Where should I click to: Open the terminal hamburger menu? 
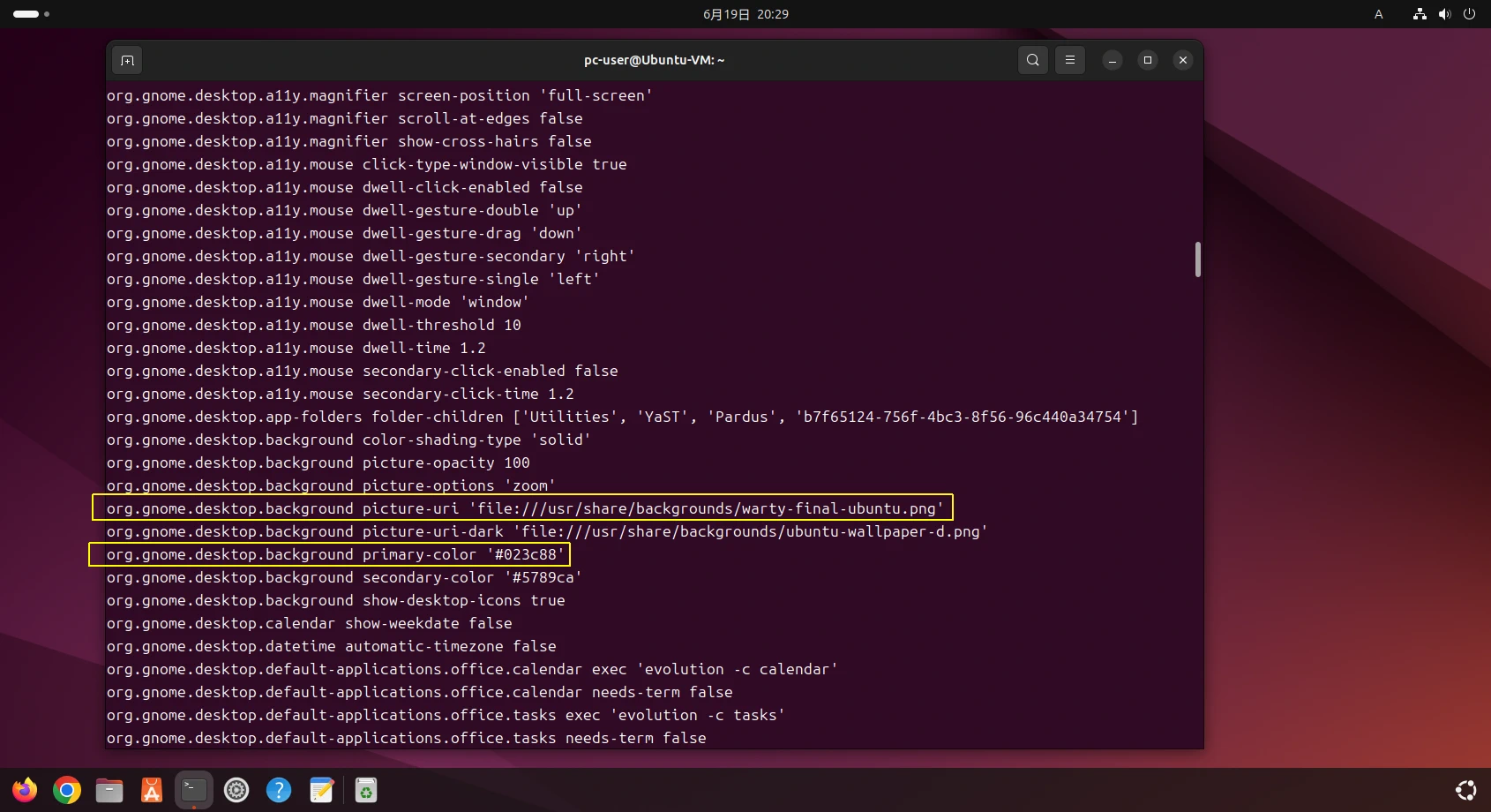(1070, 60)
